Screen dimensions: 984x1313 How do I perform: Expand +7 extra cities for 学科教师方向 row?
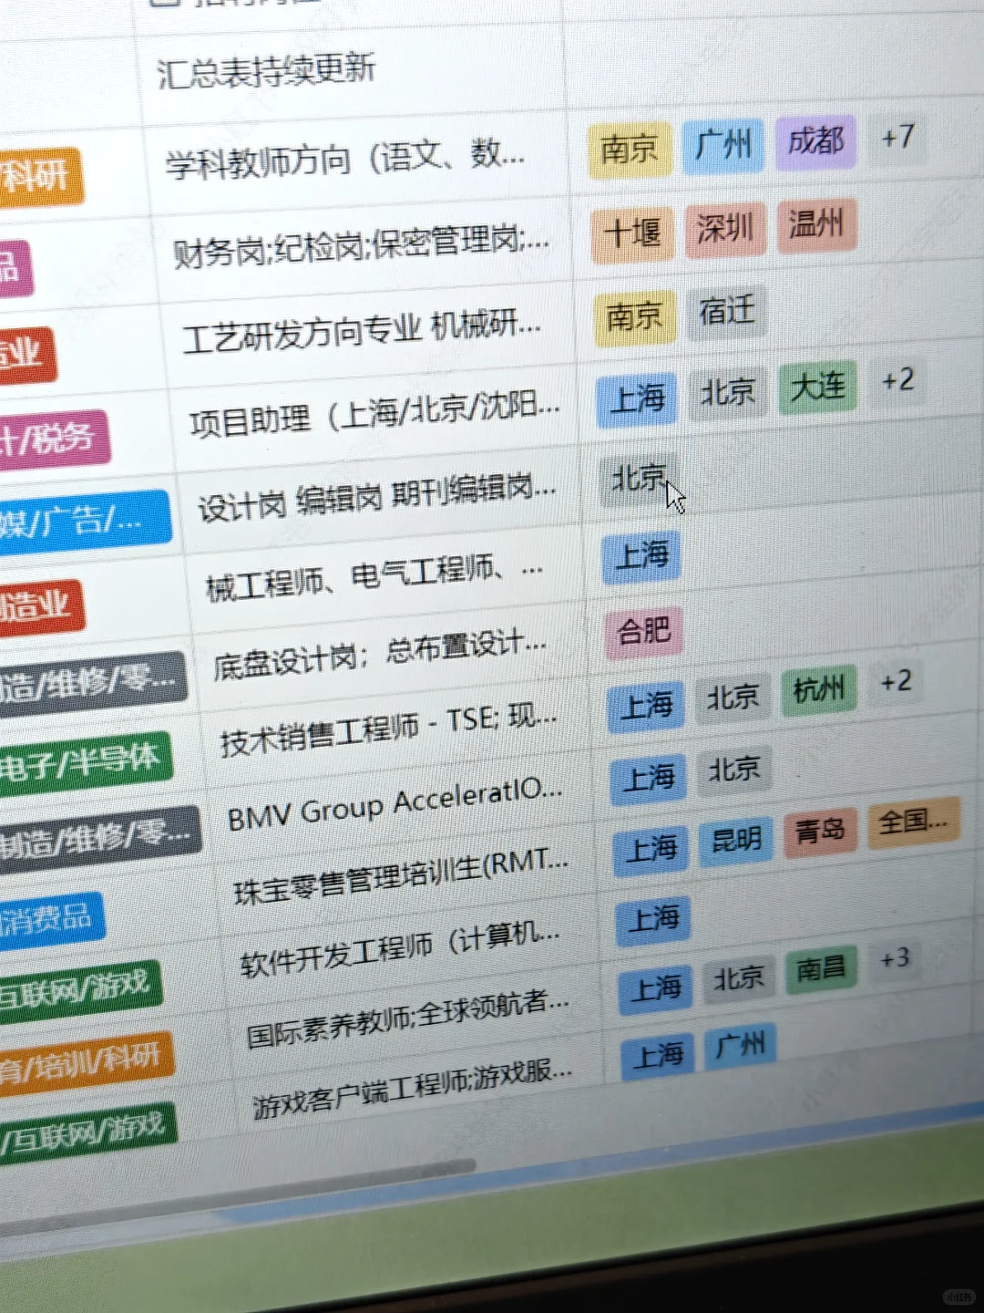[x=897, y=138]
